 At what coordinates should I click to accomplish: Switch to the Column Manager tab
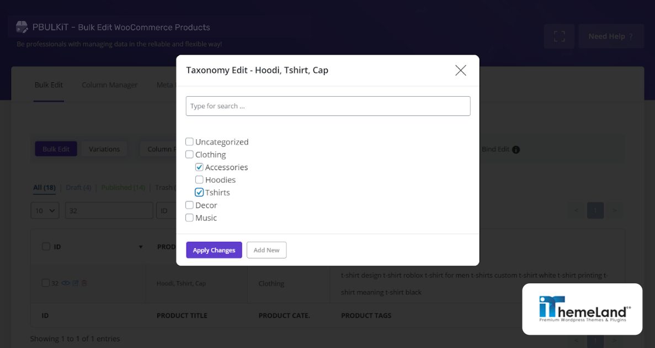coord(109,85)
